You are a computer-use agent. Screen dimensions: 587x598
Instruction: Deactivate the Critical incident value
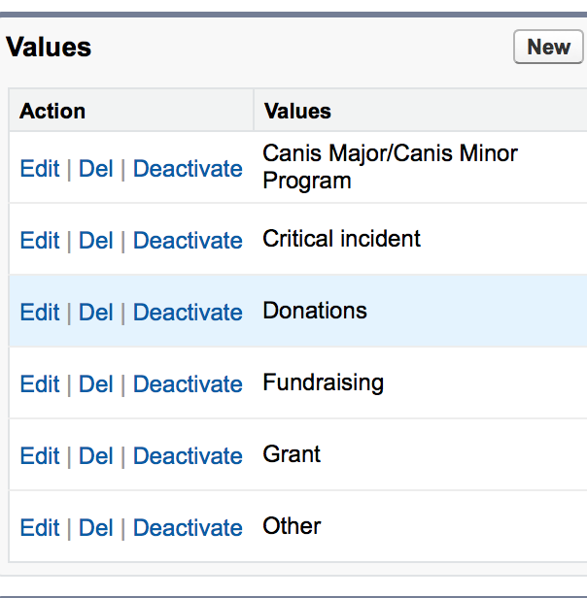click(188, 241)
